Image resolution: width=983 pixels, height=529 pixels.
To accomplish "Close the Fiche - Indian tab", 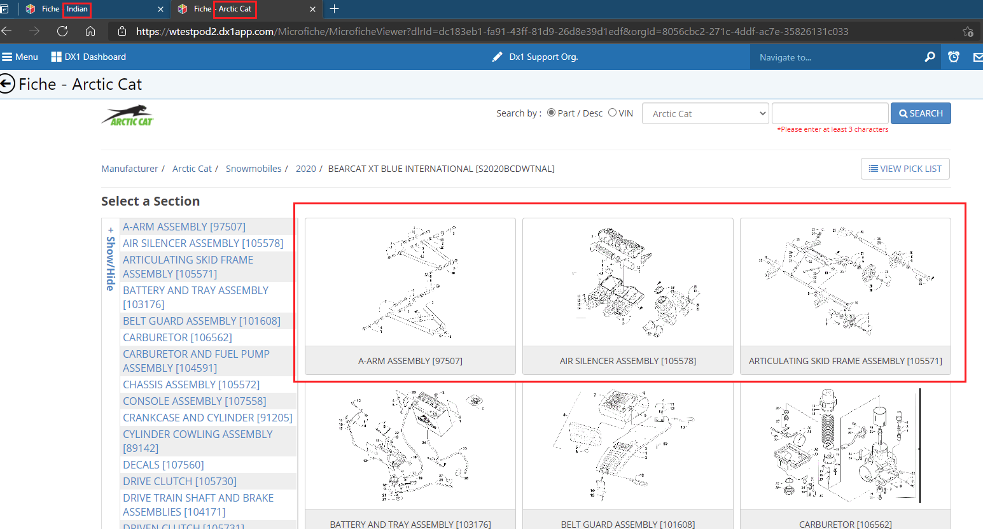I will click(160, 9).
